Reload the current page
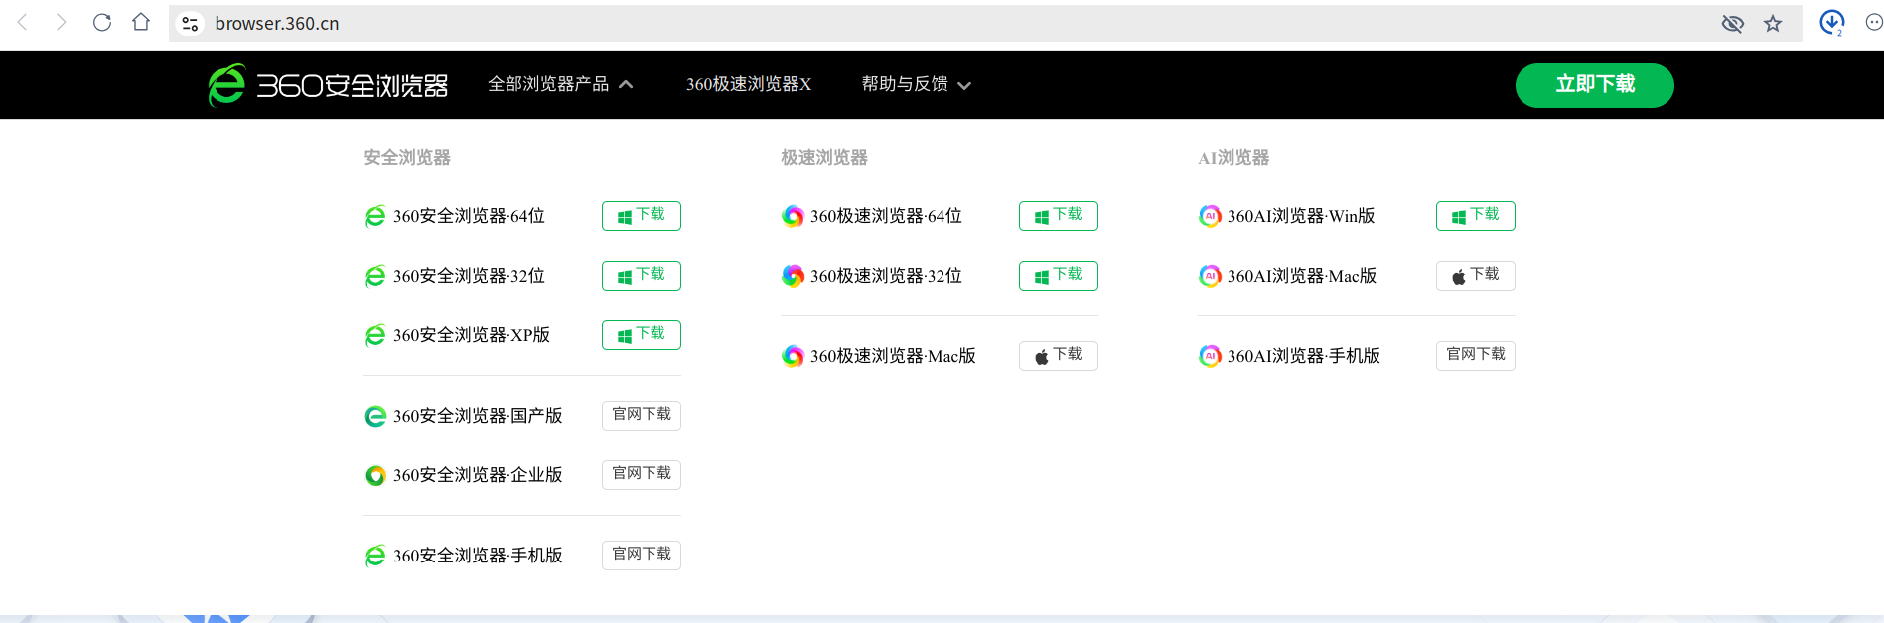This screenshot has width=1884, height=623. pyautogui.click(x=101, y=23)
